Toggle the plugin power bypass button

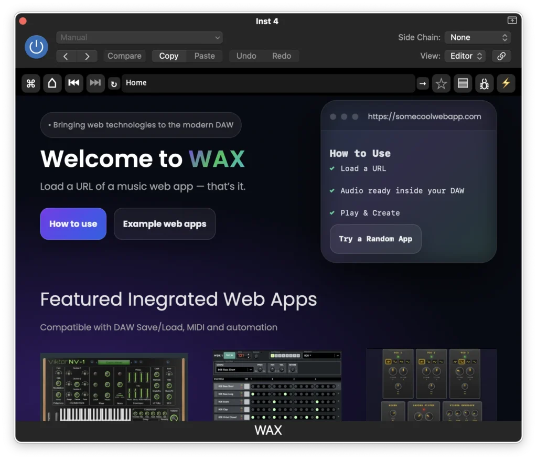pos(36,47)
